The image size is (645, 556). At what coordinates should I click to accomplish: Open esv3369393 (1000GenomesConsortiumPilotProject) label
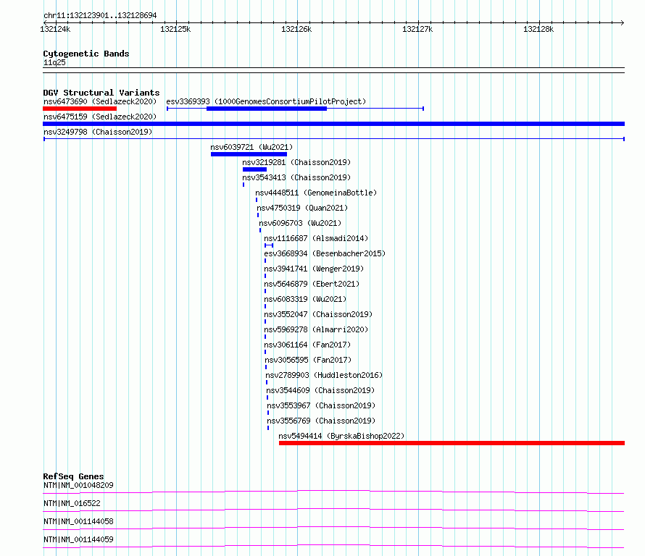[x=266, y=101]
